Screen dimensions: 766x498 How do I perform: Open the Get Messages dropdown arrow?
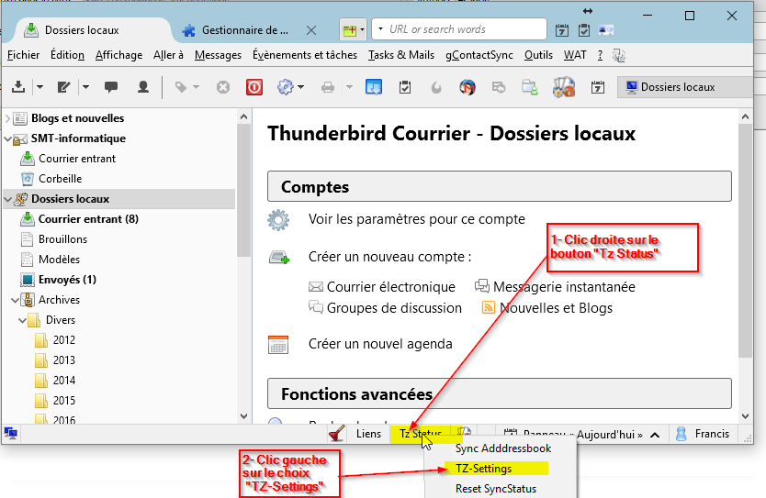point(40,87)
